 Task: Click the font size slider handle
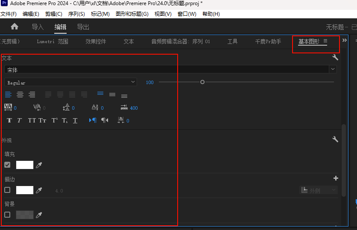(x=202, y=82)
